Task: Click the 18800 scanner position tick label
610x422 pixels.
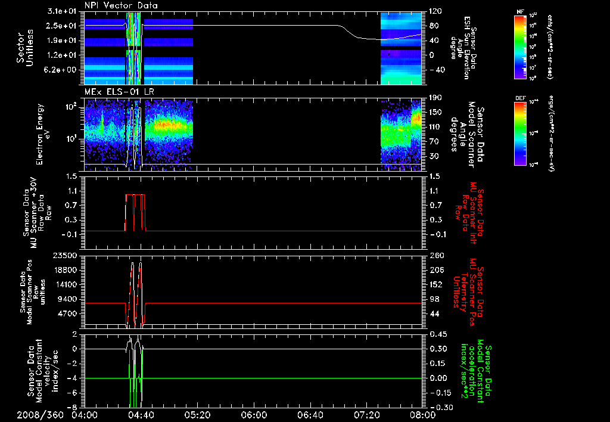Action: tap(66, 270)
